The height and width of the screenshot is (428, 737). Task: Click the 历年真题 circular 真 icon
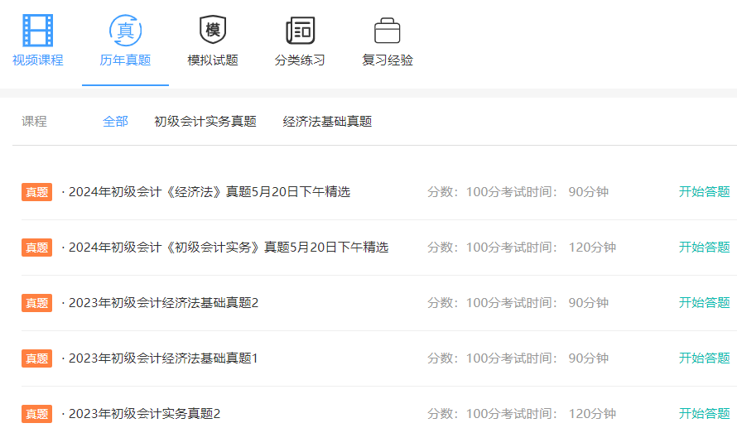[125, 31]
